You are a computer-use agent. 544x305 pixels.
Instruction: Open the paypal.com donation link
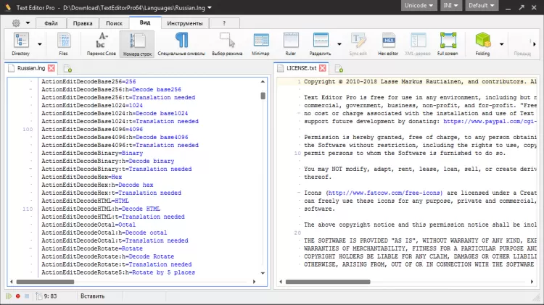[490, 121]
